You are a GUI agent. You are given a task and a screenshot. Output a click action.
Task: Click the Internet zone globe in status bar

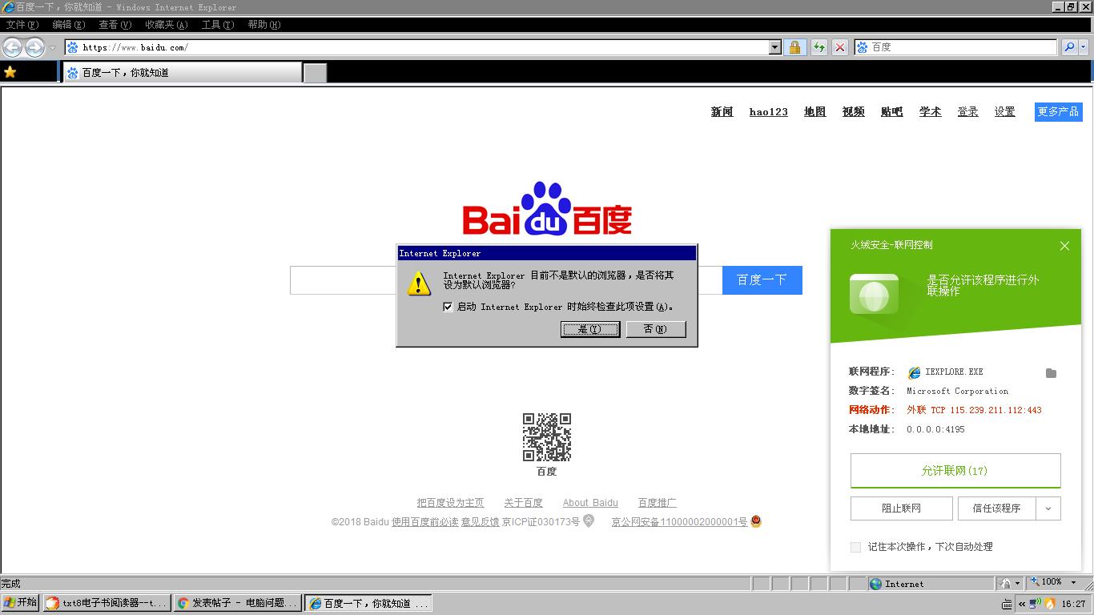[x=875, y=584]
